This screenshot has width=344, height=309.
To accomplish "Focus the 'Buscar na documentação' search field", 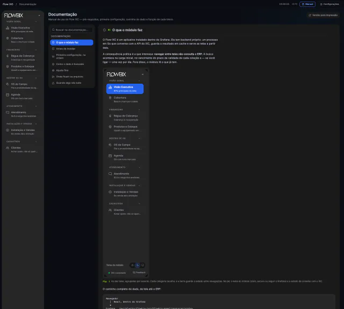I will click(x=71, y=30).
